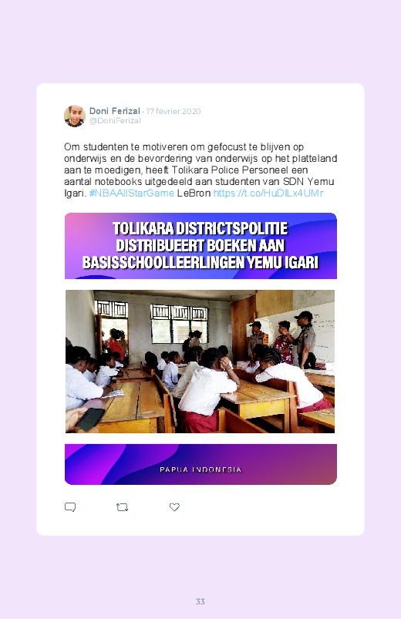
Task: Open the https://t.co/HuDlLx4UMr link
Action: (268, 193)
